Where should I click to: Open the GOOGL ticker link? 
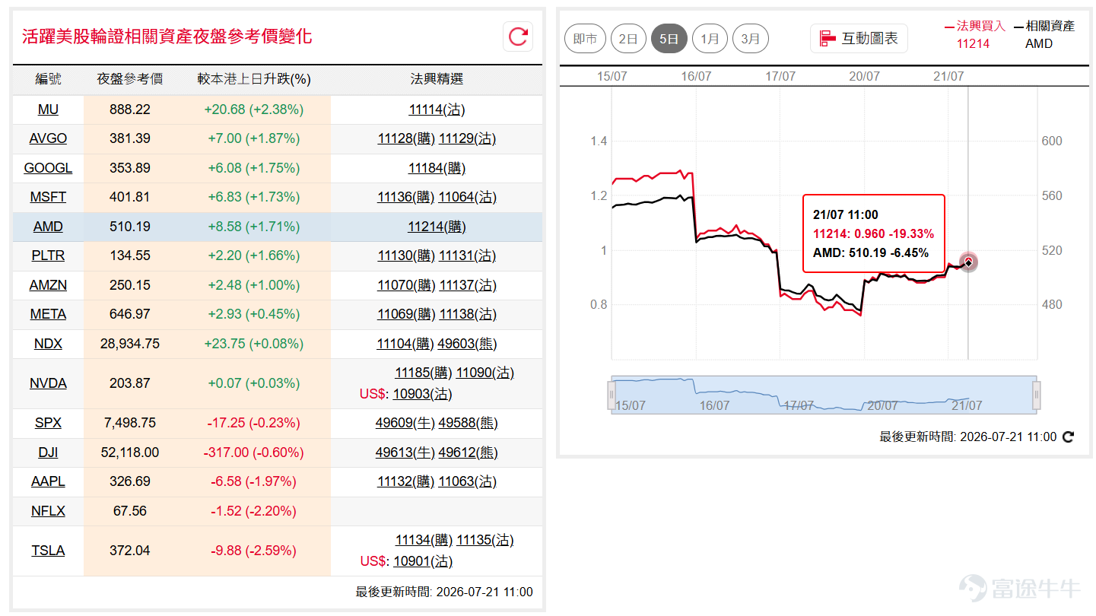pos(48,168)
